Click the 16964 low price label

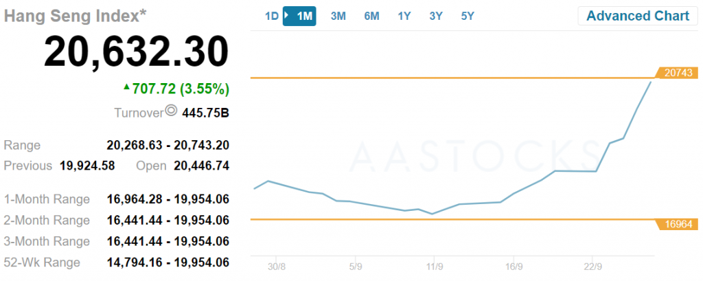pyautogui.click(x=677, y=224)
